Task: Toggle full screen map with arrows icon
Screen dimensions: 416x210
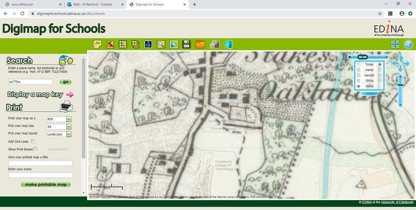Action: (x=395, y=44)
